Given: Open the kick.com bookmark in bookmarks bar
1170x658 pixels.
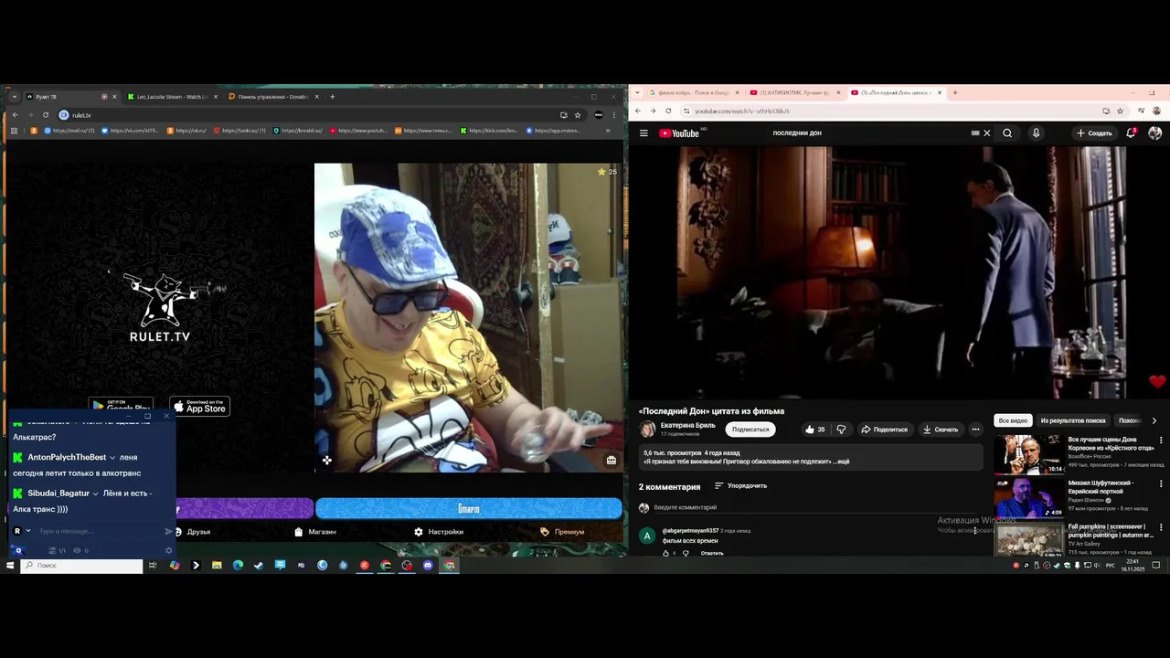Looking at the screenshot, I should (490, 131).
